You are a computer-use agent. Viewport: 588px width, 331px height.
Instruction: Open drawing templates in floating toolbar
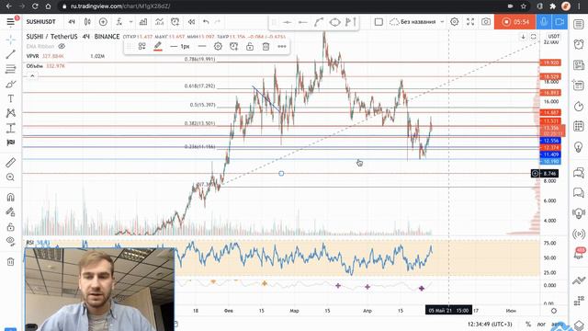(141, 47)
